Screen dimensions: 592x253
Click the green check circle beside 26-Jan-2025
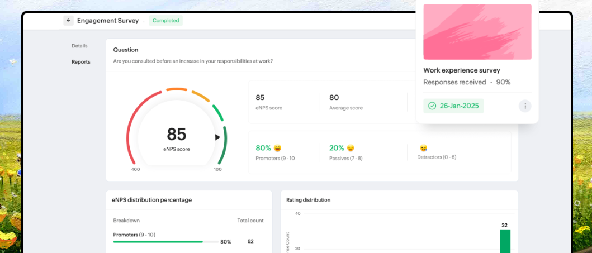[x=432, y=106]
